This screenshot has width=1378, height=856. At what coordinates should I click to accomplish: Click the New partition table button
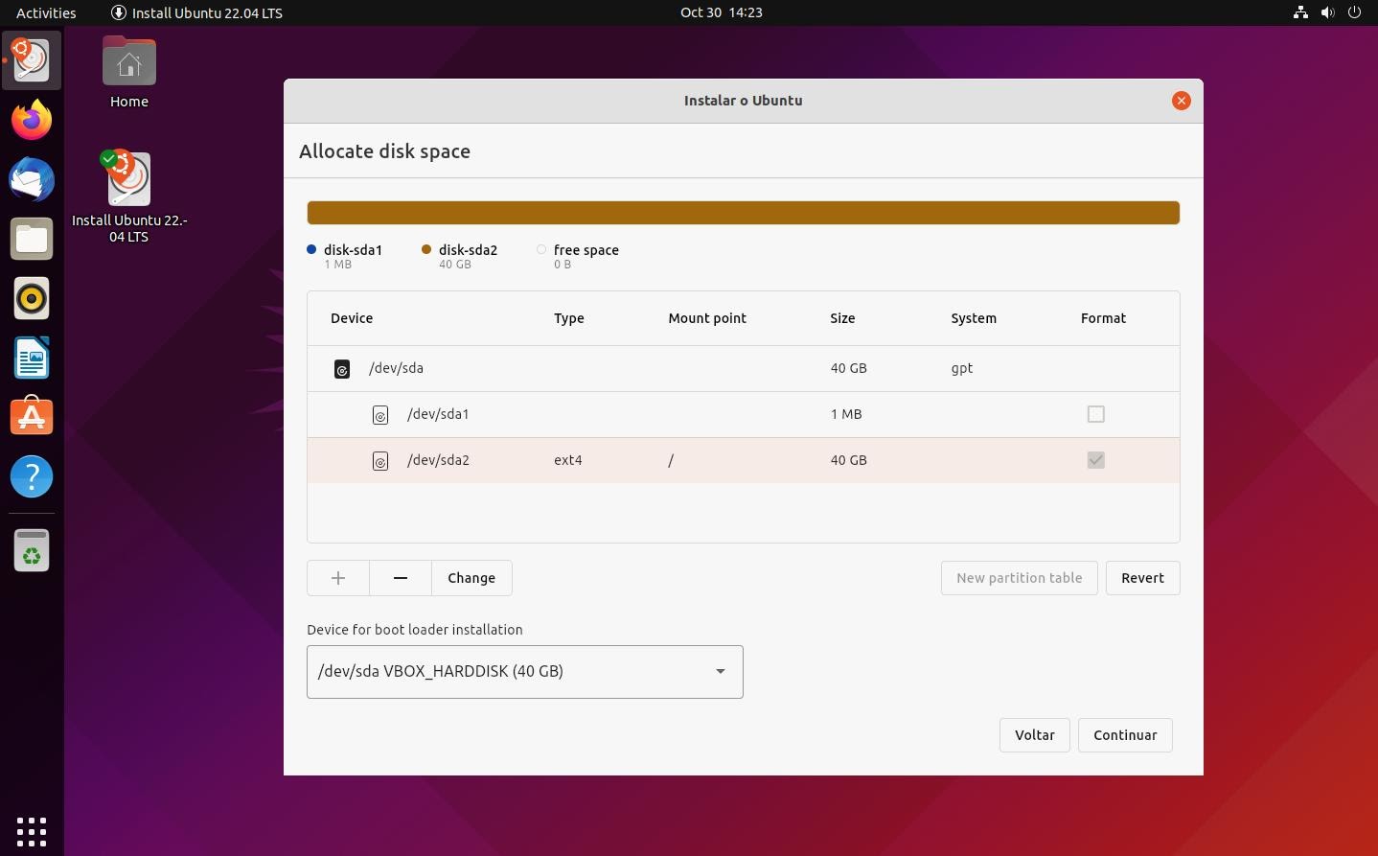pos(1020,578)
